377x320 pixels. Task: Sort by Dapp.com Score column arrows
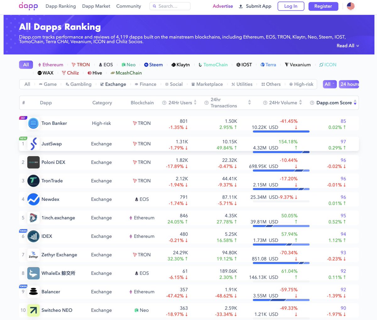(x=355, y=102)
